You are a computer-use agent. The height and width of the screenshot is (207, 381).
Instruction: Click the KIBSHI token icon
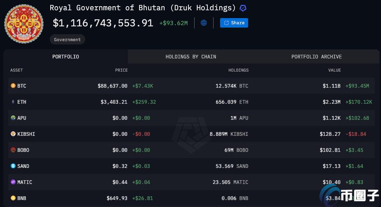[13, 134]
